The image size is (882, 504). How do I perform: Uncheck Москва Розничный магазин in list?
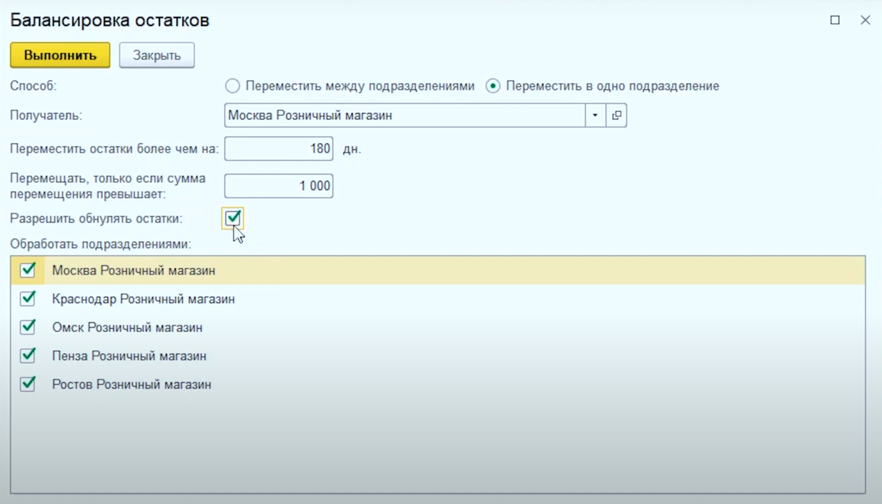[x=27, y=270]
